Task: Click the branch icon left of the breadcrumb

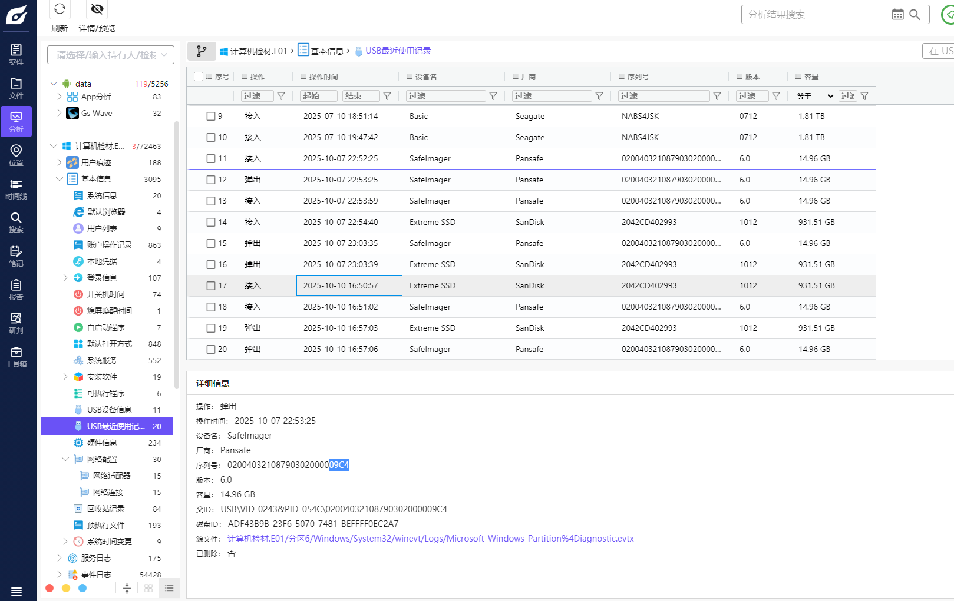Action: coord(202,51)
